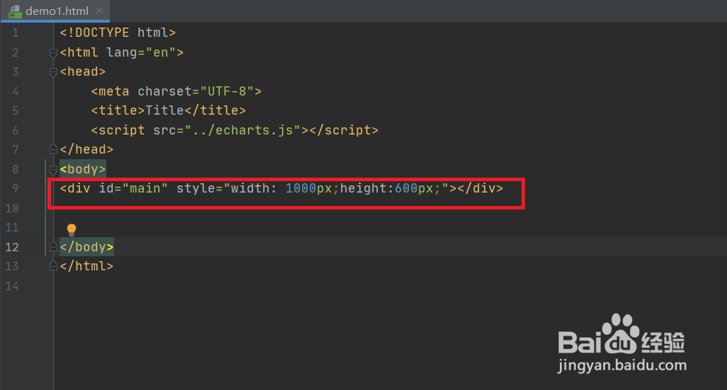Toggle the fold marker at closing head tag

coord(53,149)
